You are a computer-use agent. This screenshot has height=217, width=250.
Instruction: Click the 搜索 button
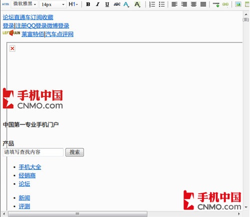74,152
